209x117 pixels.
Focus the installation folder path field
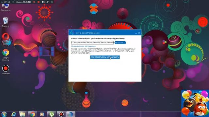point(92,43)
